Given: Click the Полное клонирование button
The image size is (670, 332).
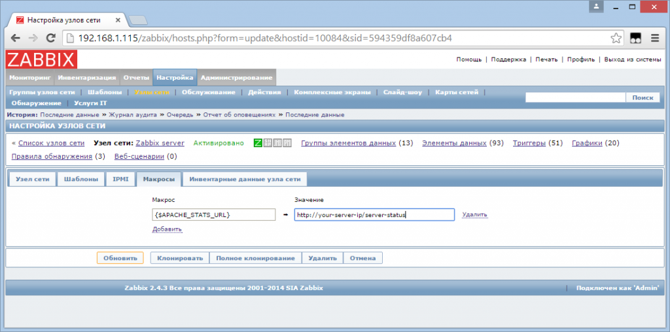Looking at the screenshot, I should pos(255,258).
